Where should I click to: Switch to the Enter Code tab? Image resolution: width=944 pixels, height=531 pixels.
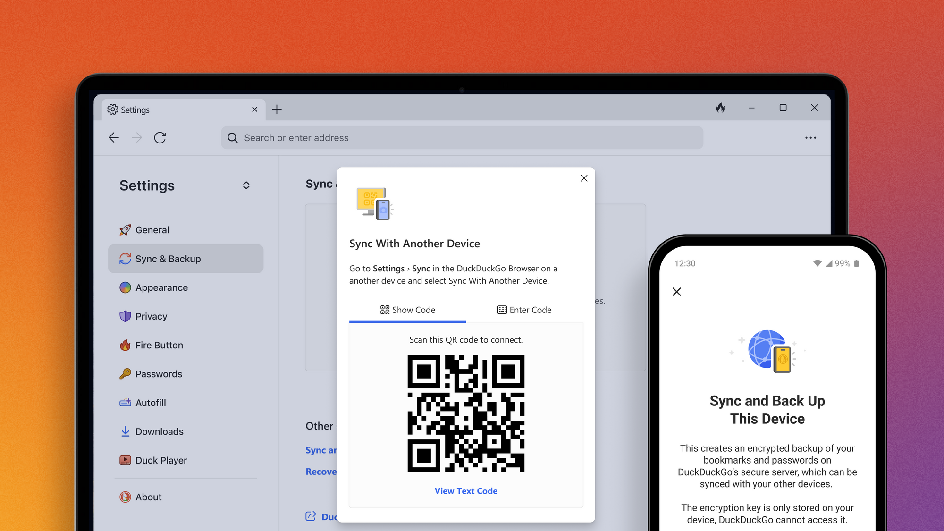click(524, 310)
